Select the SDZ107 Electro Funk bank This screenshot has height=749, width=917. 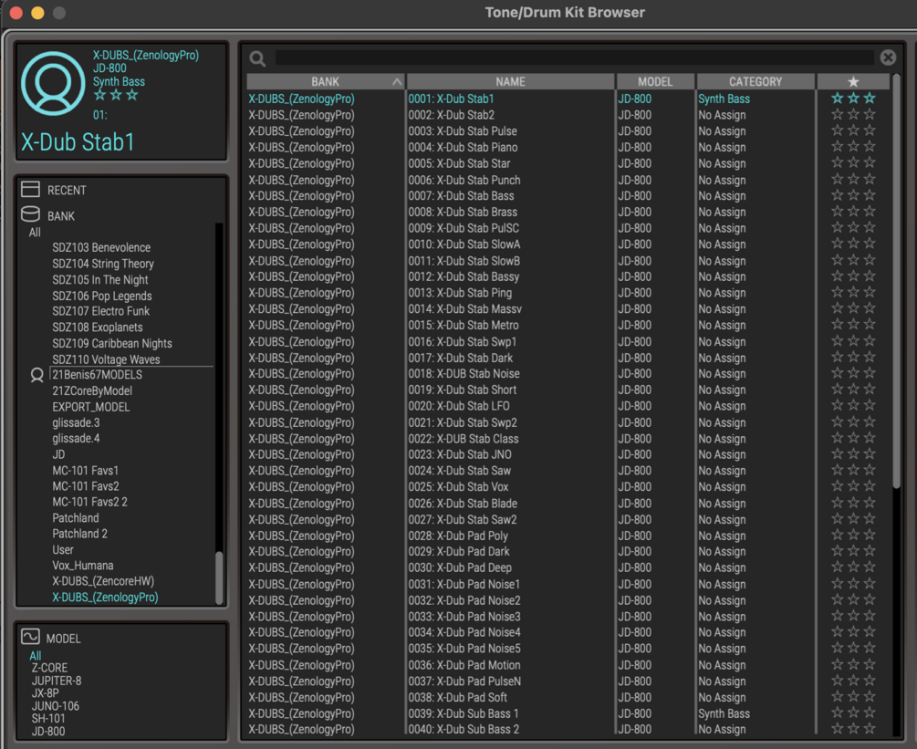coord(100,311)
